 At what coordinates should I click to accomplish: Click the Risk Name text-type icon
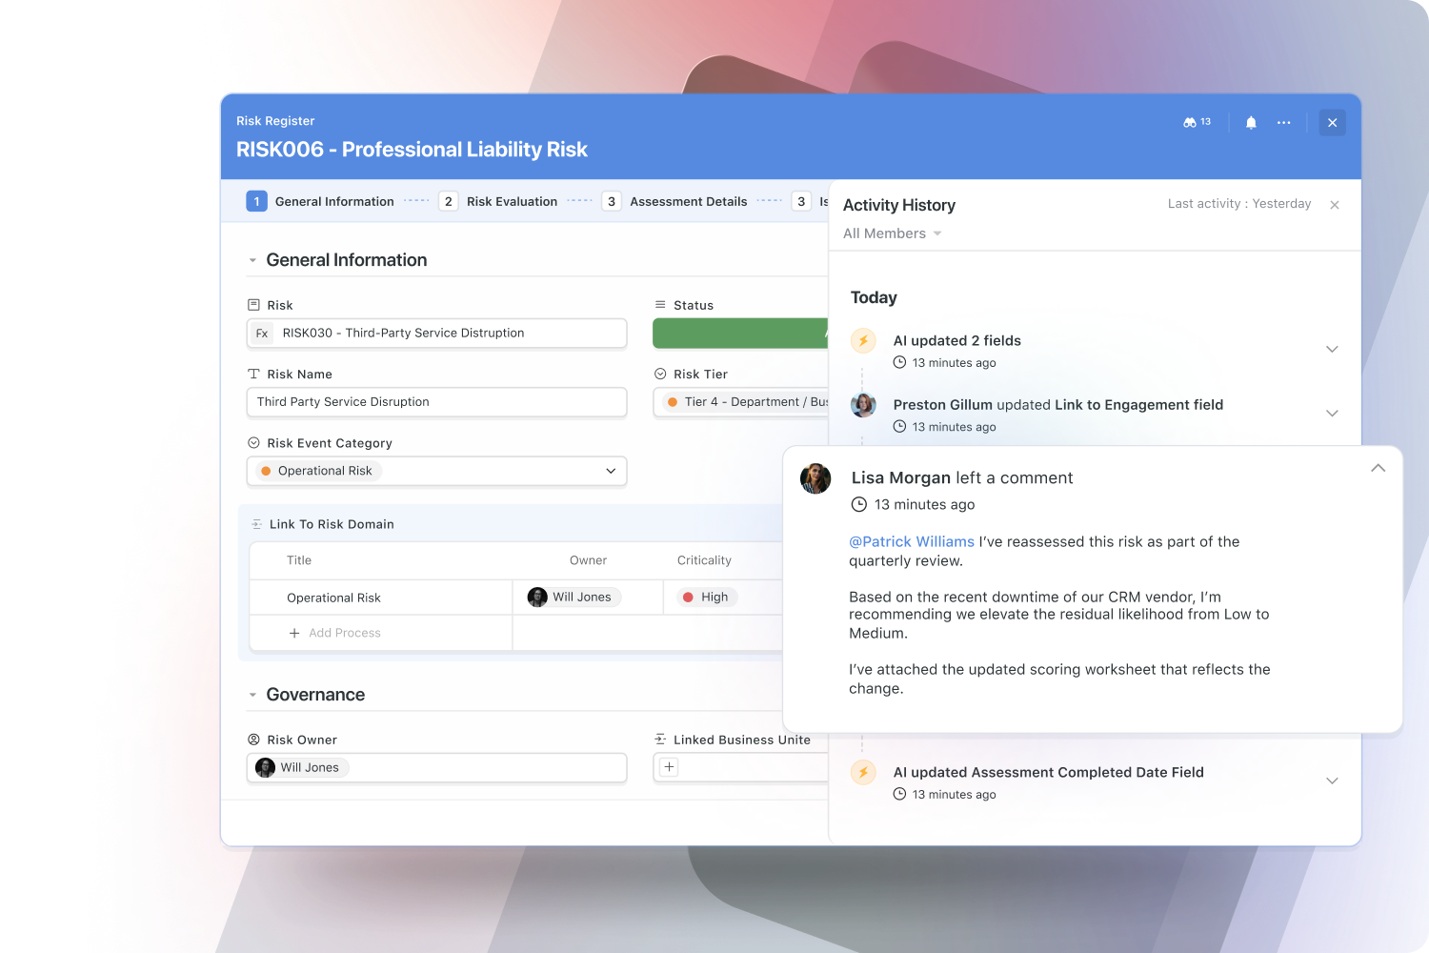tap(253, 374)
